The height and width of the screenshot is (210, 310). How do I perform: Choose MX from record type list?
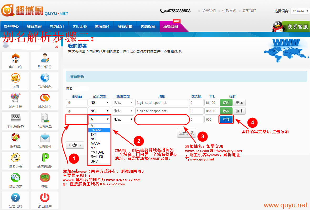coord(99,148)
